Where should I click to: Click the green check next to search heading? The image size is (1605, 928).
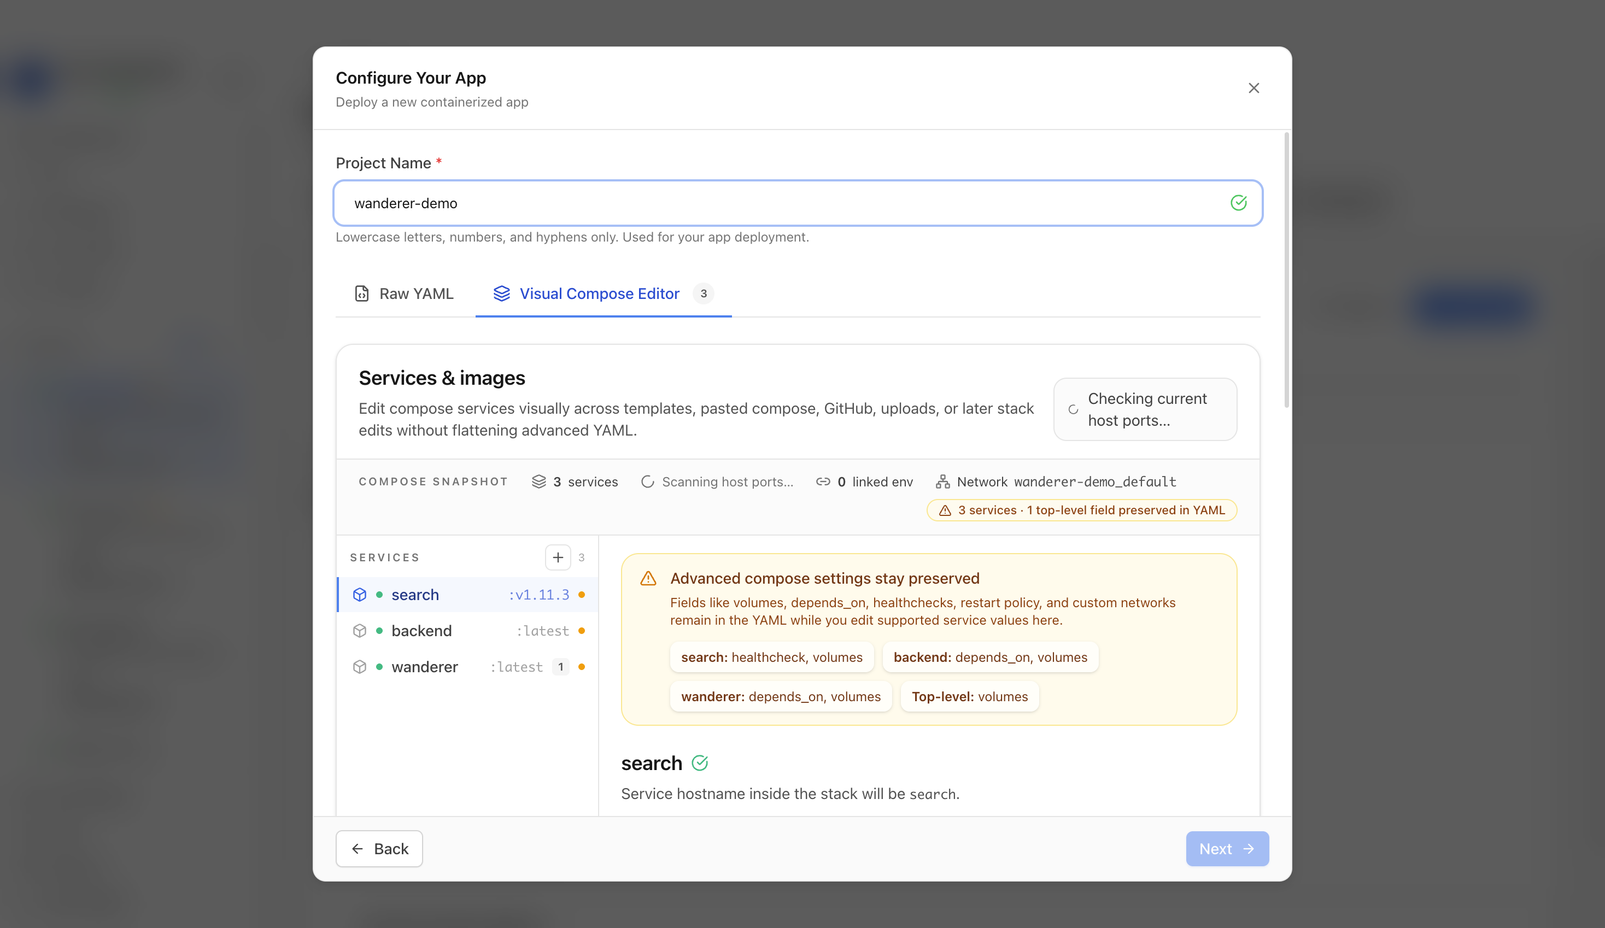tap(699, 763)
